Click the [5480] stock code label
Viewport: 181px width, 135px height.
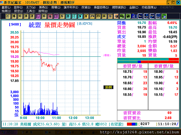(15, 24)
